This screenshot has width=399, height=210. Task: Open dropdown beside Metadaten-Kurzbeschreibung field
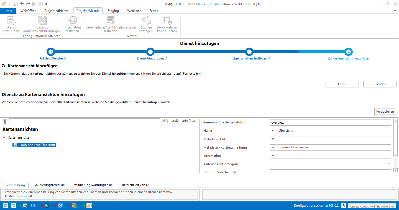[273, 147]
